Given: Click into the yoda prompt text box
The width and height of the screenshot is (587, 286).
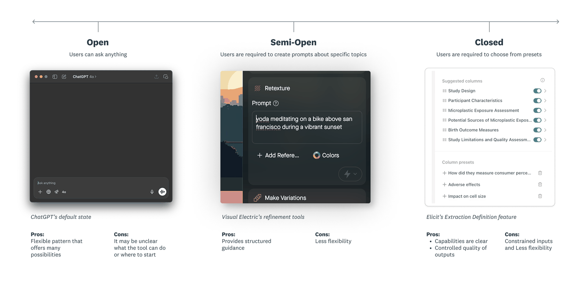Looking at the screenshot, I should coord(307,127).
